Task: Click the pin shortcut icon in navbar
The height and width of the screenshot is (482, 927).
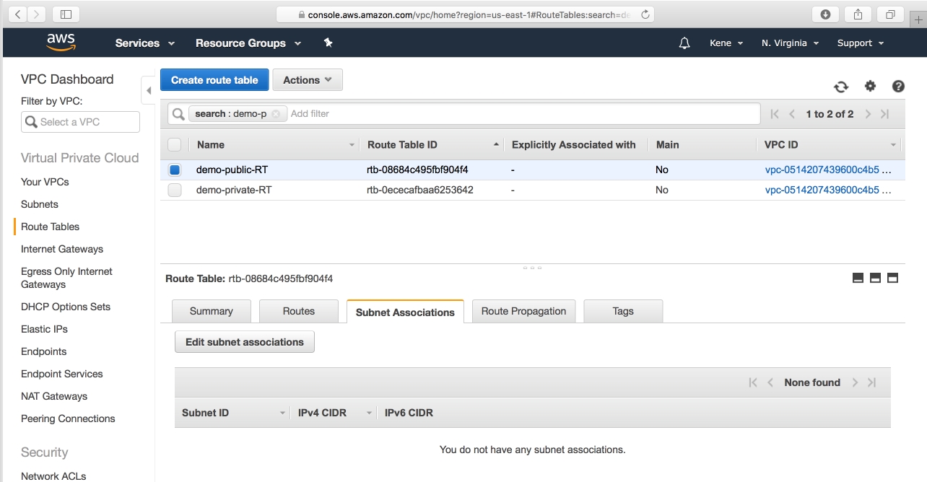Action: click(x=328, y=43)
